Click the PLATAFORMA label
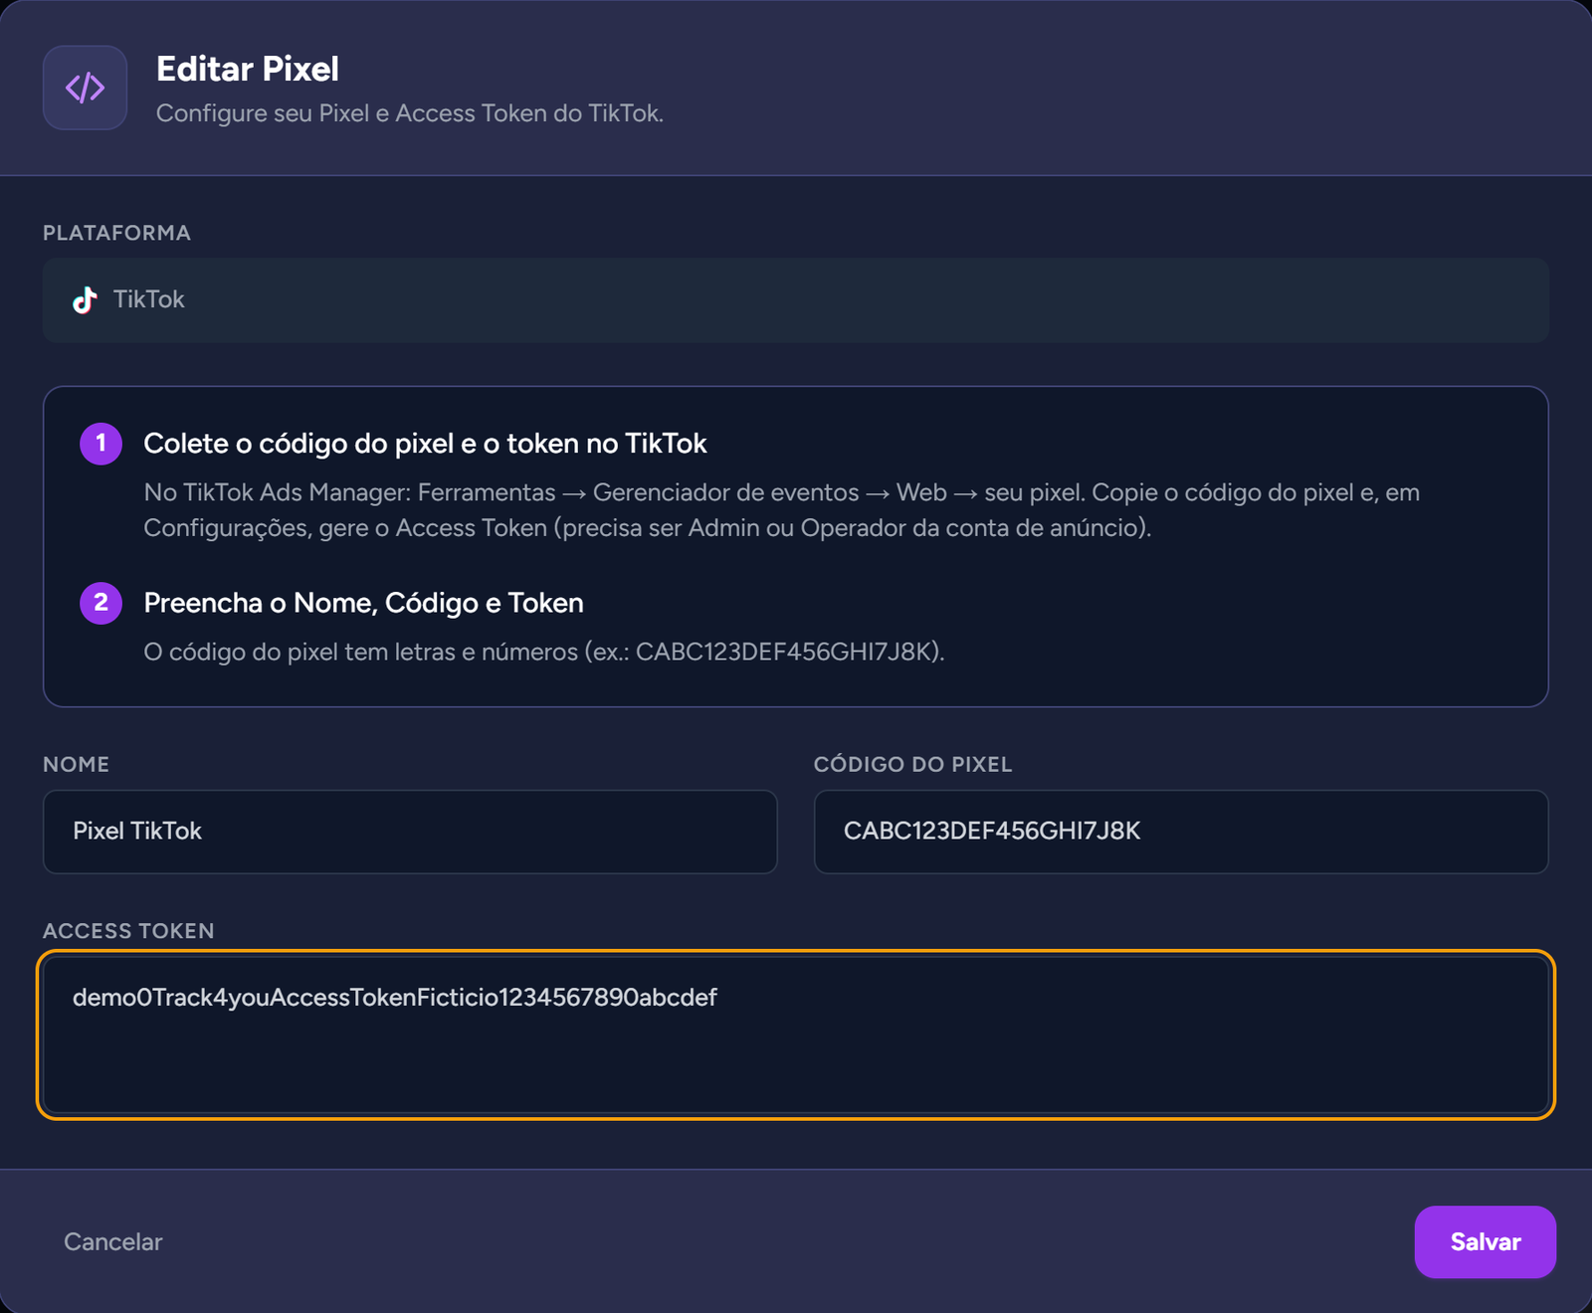 [x=116, y=233]
